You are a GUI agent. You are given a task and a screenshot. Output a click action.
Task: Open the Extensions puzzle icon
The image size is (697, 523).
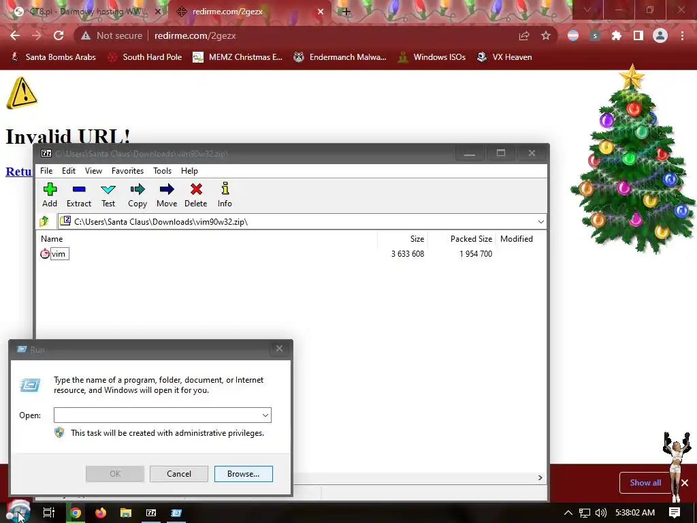coord(616,35)
